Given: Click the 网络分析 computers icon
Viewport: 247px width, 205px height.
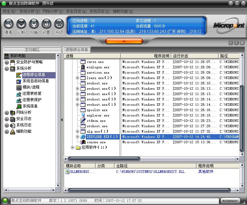Looking at the screenshot, I should [x=13, y=113].
